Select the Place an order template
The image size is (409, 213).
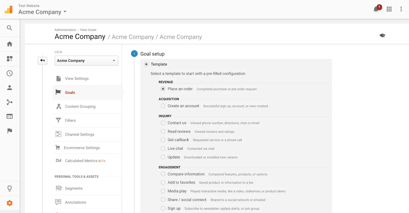(x=163, y=89)
